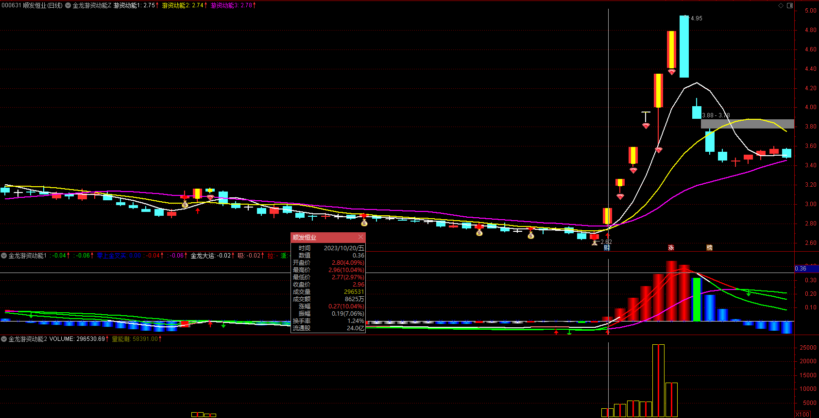Click the 2.62 low price label
Viewport: 819px width, 418px height.
tap(606, 242)
